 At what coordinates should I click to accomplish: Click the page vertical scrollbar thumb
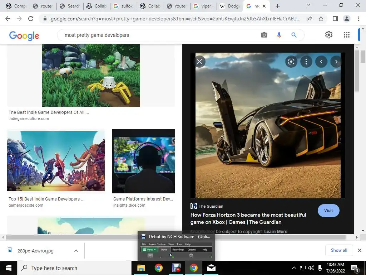363,57
